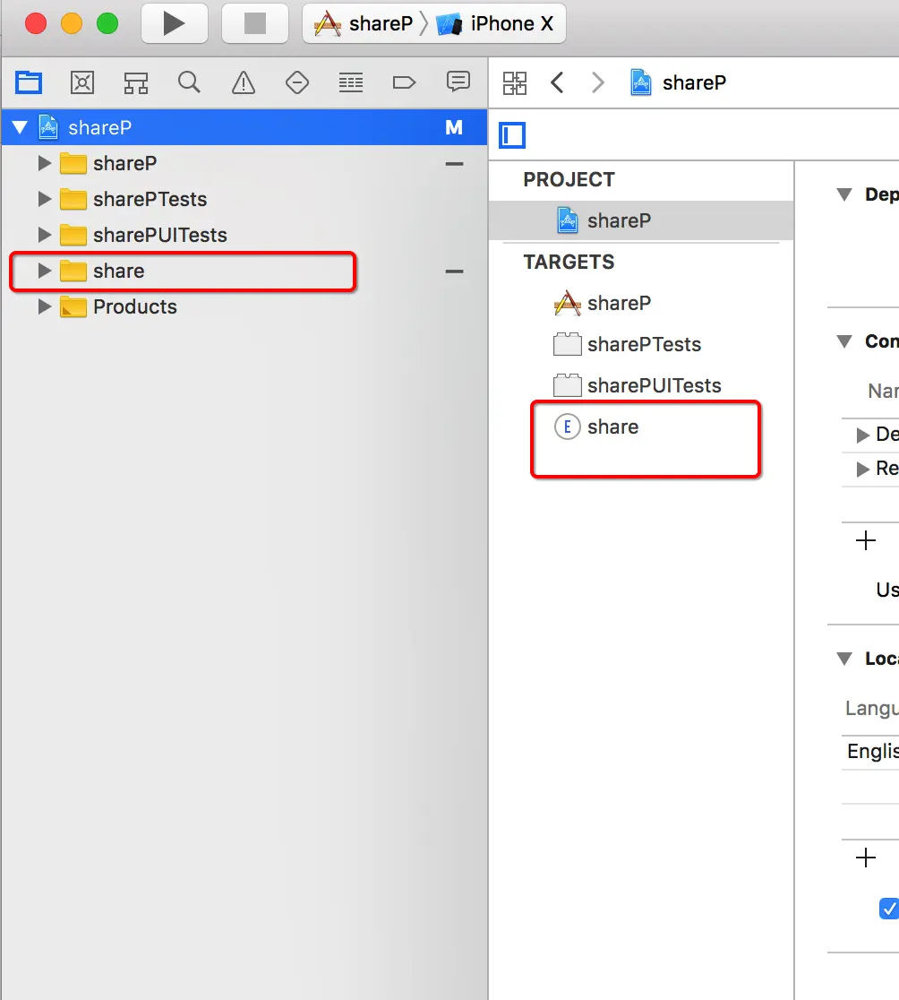The image size is (899, 1000).
Task: Open the Issue navigator
Action: (x=244, y=82)
